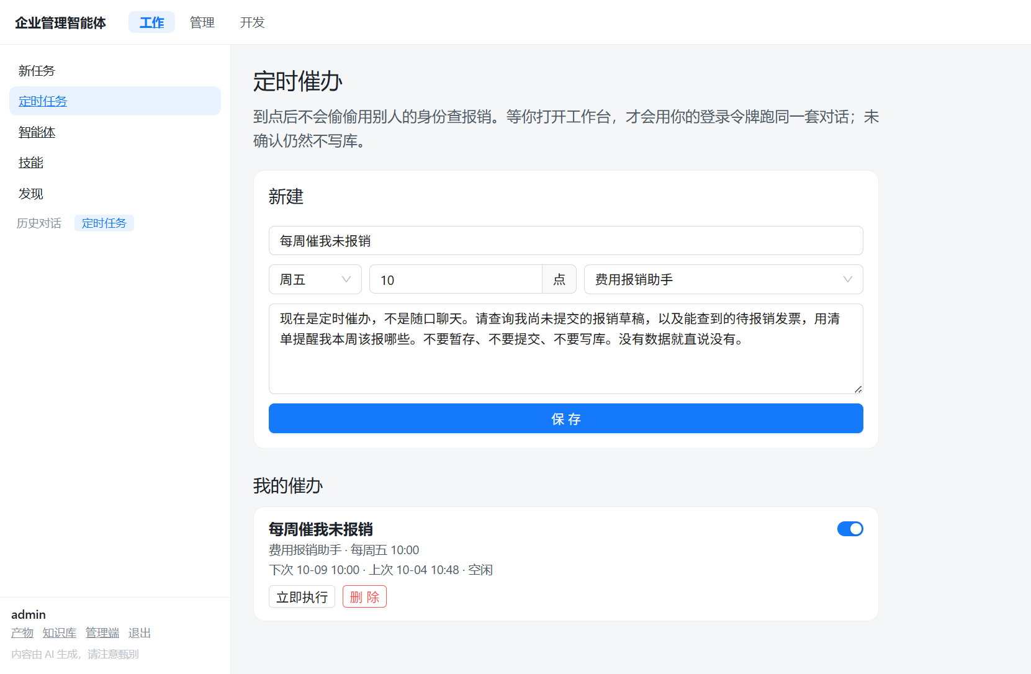Click the hour input showing 10
The image size is (1031, 674).
point(456,279)
